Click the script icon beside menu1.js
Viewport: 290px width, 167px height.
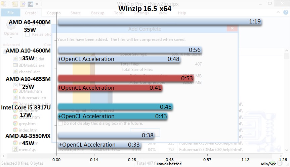pos(15,149)
